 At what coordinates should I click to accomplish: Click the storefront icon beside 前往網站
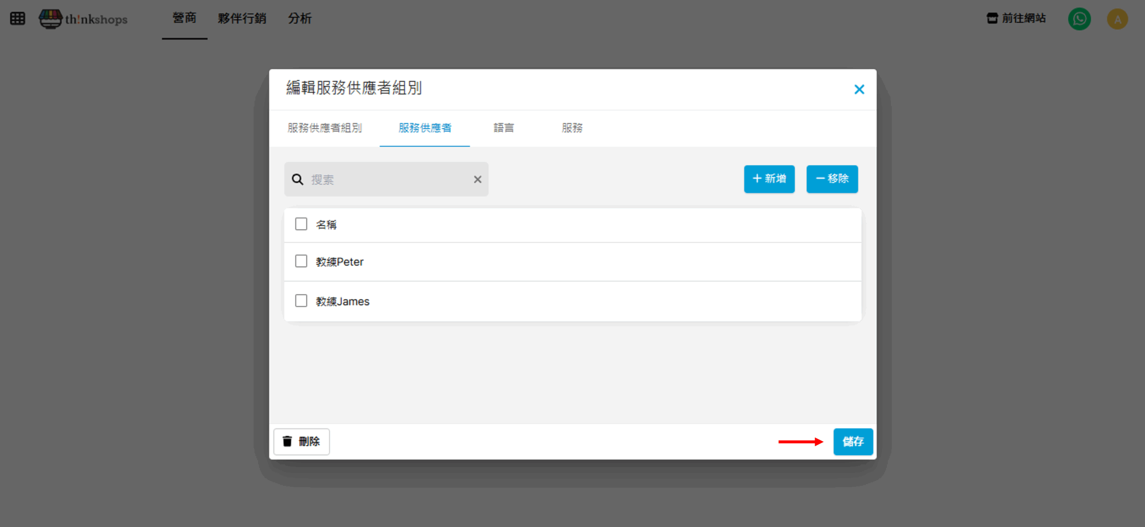[992, 18]
